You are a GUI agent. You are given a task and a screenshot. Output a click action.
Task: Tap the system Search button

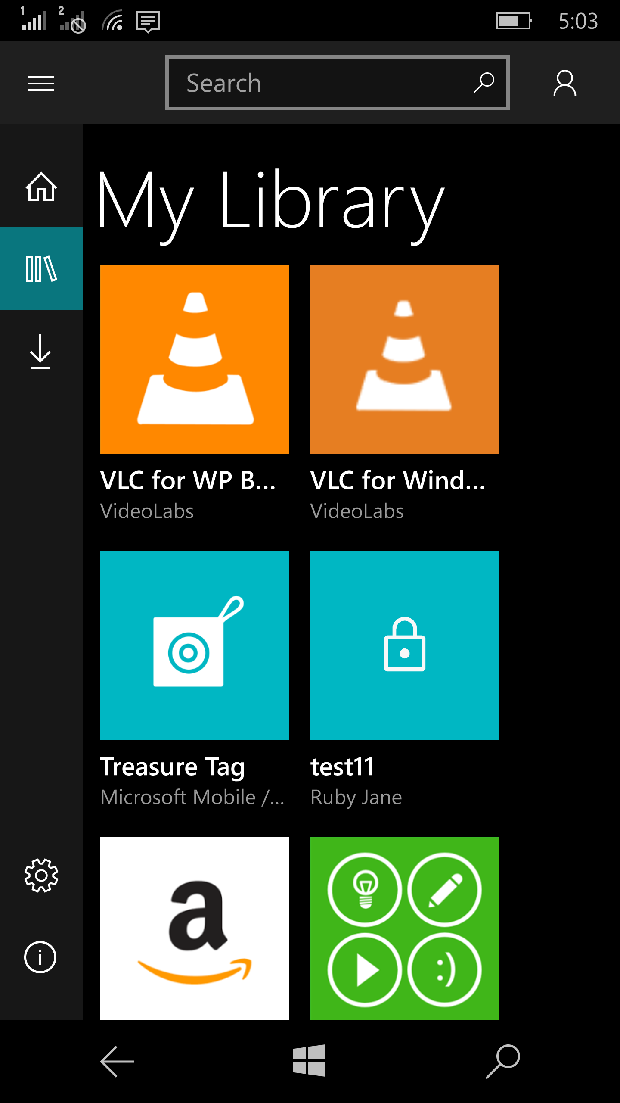click(x=503, y=1061)
